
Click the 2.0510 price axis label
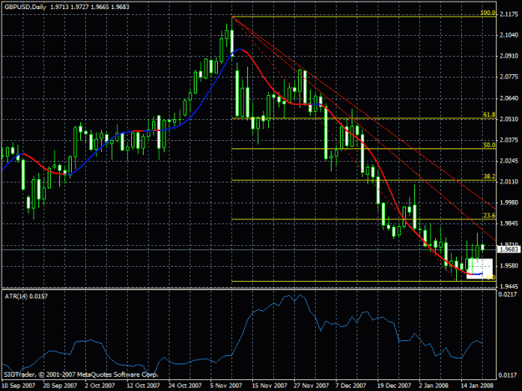pyautogui.click(x=509, y=119)
